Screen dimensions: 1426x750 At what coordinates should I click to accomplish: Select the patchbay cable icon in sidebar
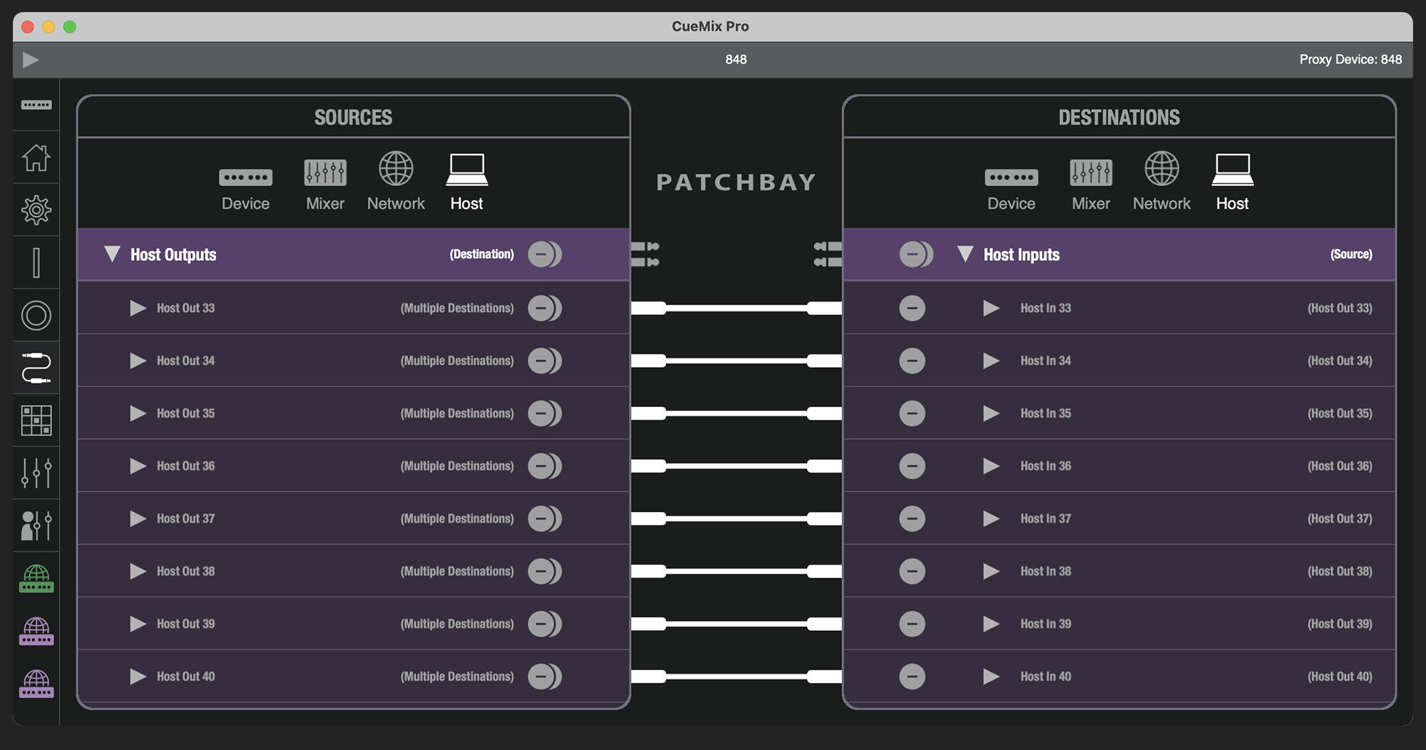[36, 368]
